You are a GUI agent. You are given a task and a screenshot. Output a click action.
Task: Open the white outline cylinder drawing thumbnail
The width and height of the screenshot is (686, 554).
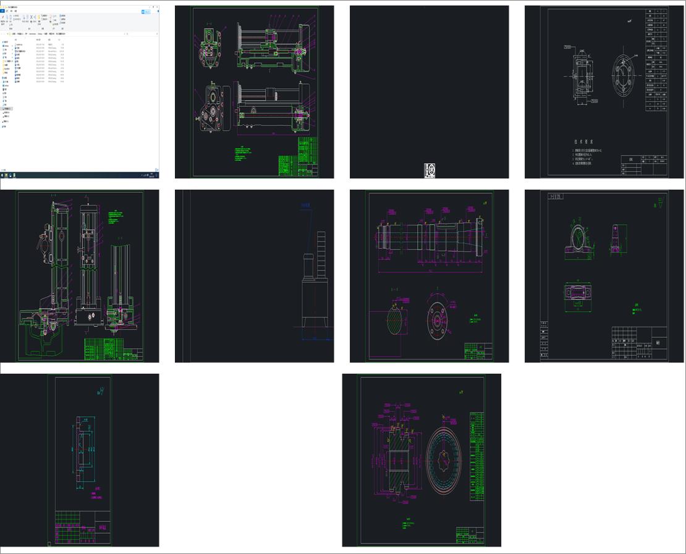coord(254,276)
